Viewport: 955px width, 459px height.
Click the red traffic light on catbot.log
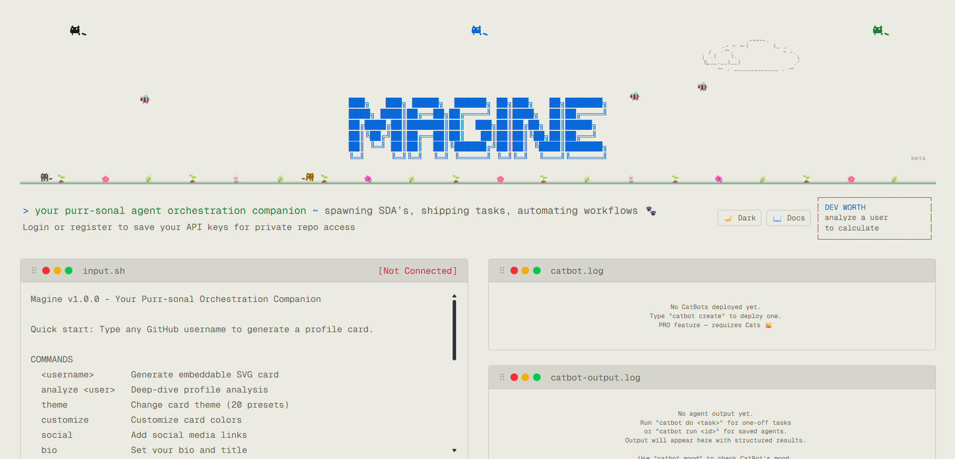click(x=514, y=270)
